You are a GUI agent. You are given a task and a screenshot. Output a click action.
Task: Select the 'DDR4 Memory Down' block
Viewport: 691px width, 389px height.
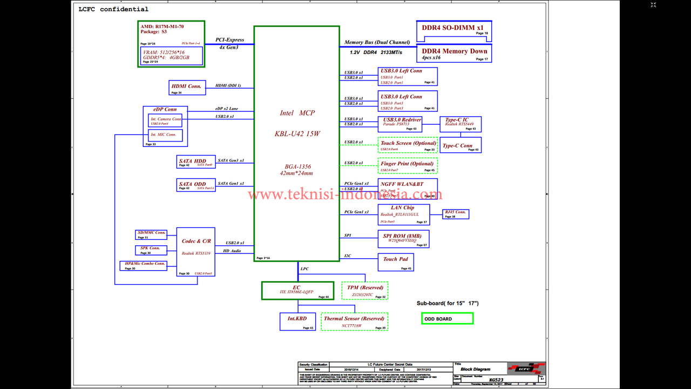click(454, 53)
